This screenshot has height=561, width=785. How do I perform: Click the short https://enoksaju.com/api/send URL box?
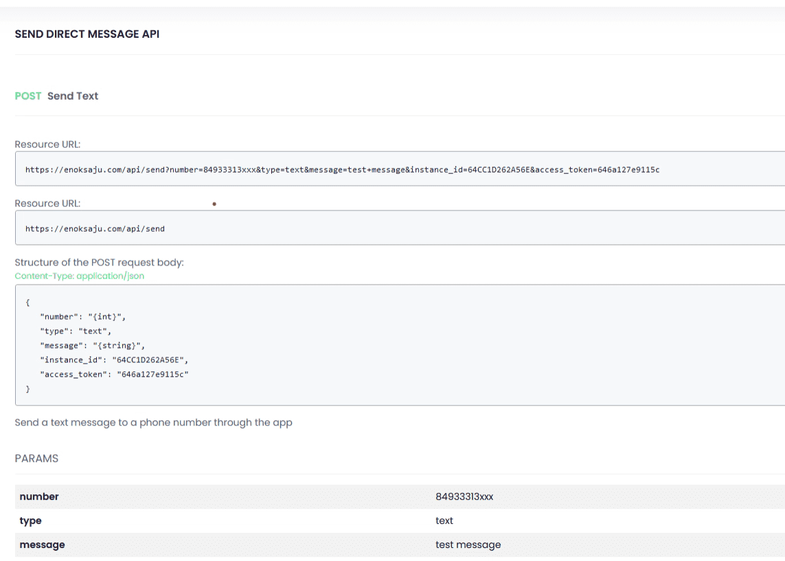95,228
